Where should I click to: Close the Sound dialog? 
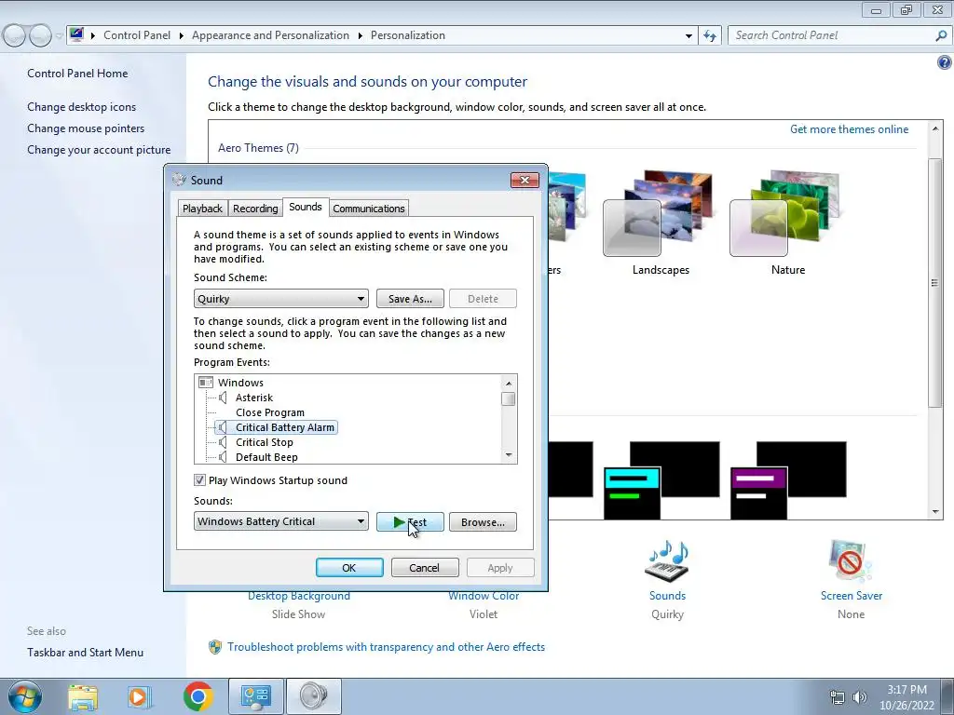point(525,180)
